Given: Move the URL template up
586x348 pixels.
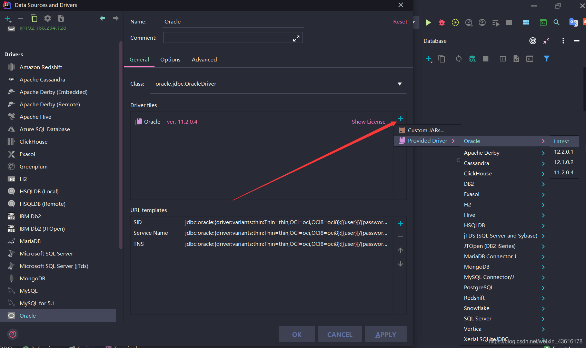Looking at the screenshot, I should coord(400,250).
